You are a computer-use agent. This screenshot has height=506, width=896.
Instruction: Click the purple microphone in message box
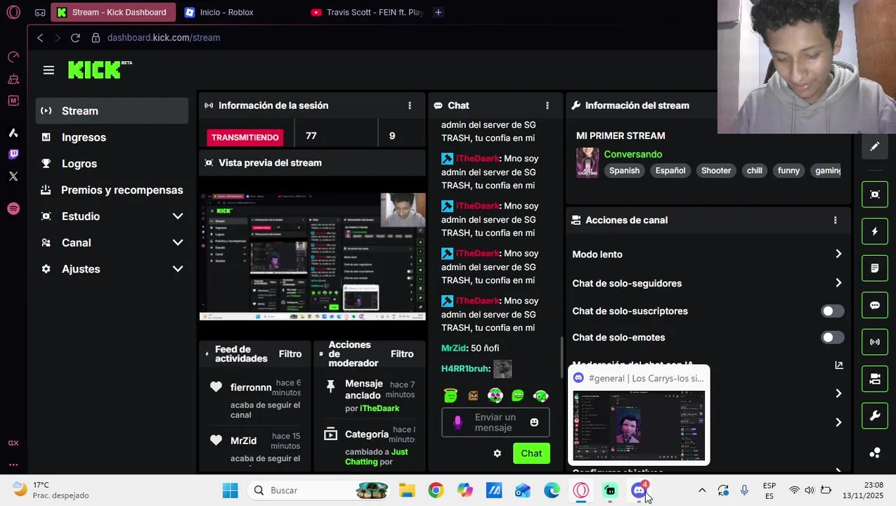(457, 422)
